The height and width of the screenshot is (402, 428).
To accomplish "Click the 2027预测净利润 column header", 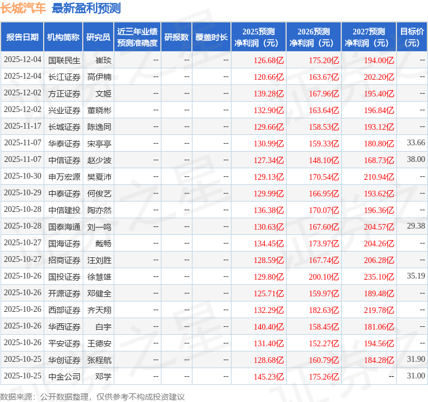I will click(369, 37).
